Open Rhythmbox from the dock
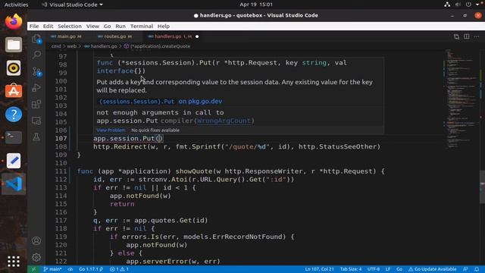 click(14, 68)
